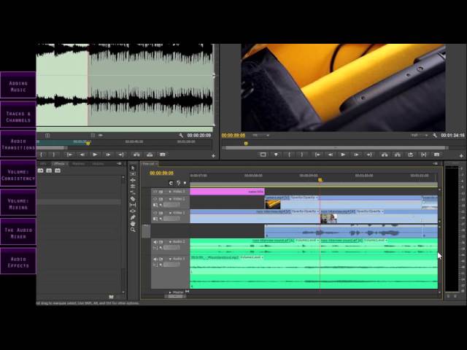This screenshot has width=467, height=350.
Task: Select the Ripple Edit tool
Action: coord(133,180)
